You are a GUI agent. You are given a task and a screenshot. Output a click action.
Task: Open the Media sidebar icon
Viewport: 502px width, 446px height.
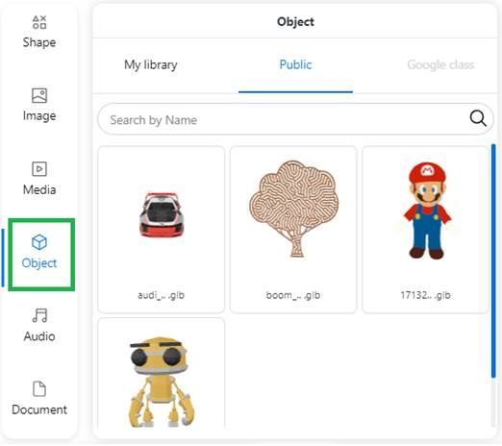tap(39, 169)
